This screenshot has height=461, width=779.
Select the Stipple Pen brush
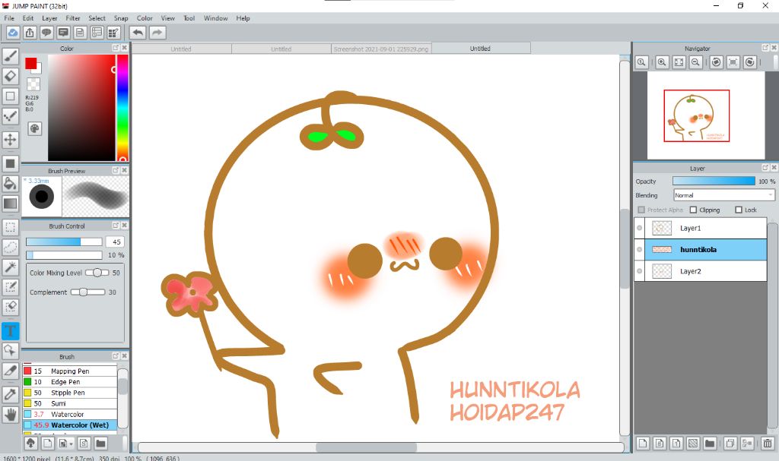click(69, 393)
